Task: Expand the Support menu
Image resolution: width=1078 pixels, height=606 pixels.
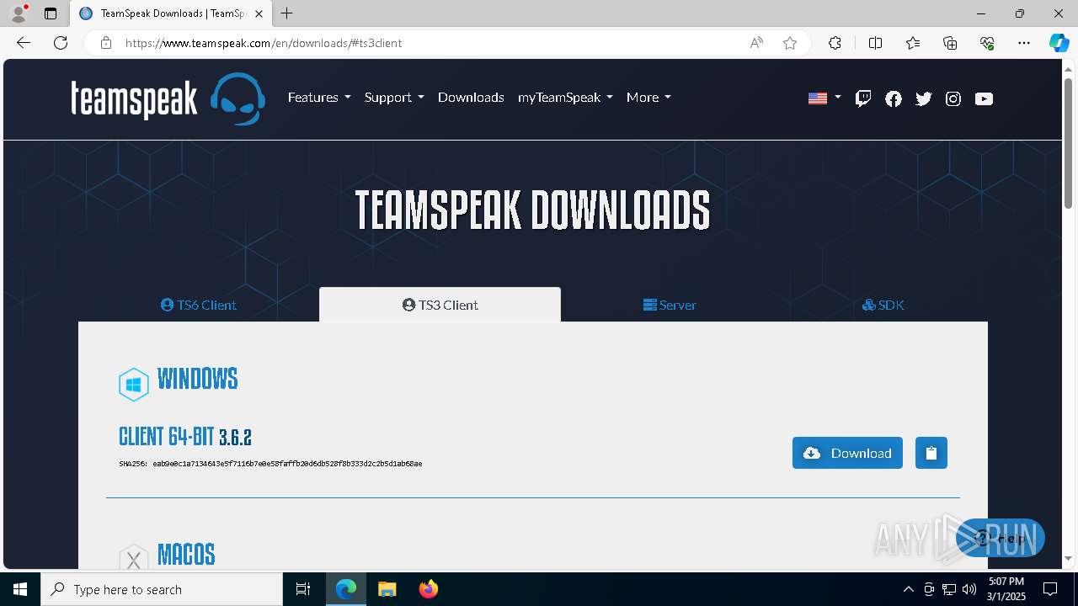Action: point(394,98)
